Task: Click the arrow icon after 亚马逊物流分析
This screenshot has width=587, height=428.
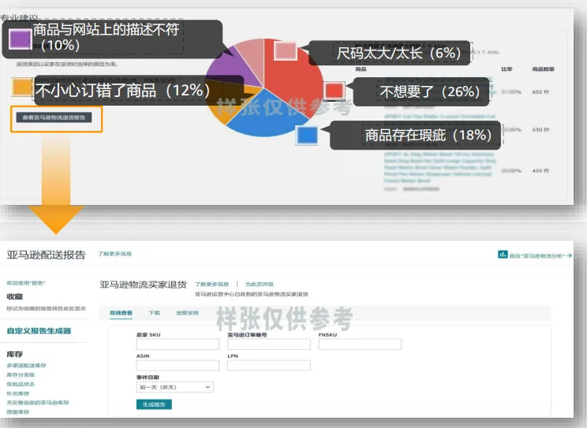Action: (569, 255)
